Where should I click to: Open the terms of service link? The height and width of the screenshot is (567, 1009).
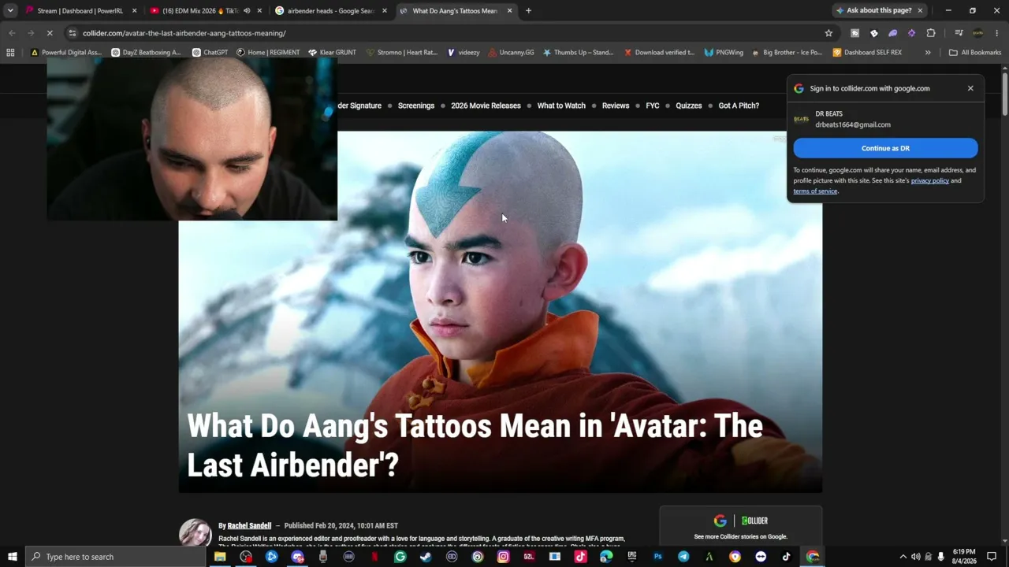[x=815, y=191]
